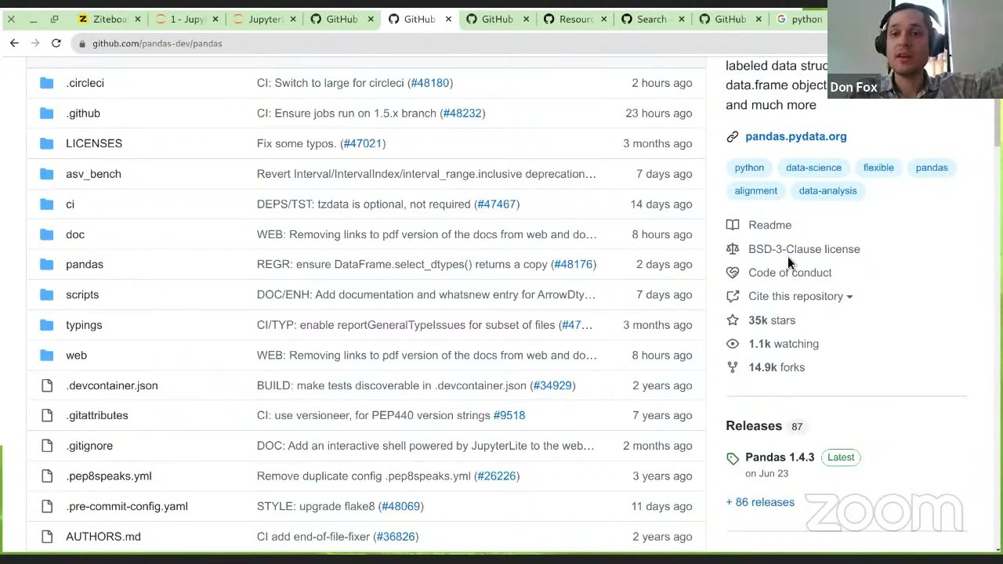This screenshot has width=1003, height=564.
Task: Click the folder icon beside typings
Action: [47, 325]
